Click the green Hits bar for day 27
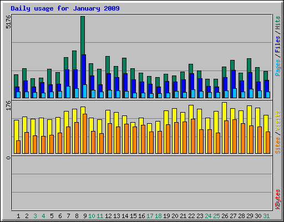Viewport: 284px width, 222px height. (x=232, y=65)
